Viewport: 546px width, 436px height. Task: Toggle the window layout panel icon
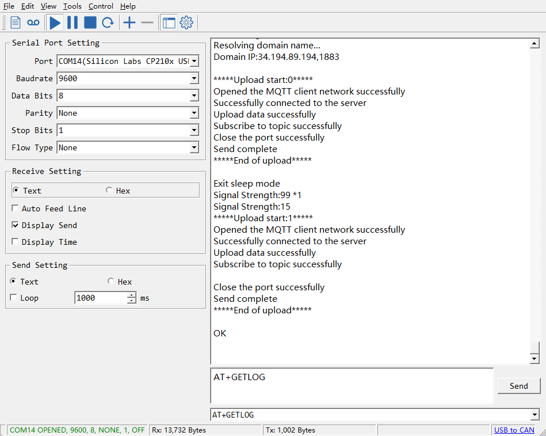coord(169,22)
